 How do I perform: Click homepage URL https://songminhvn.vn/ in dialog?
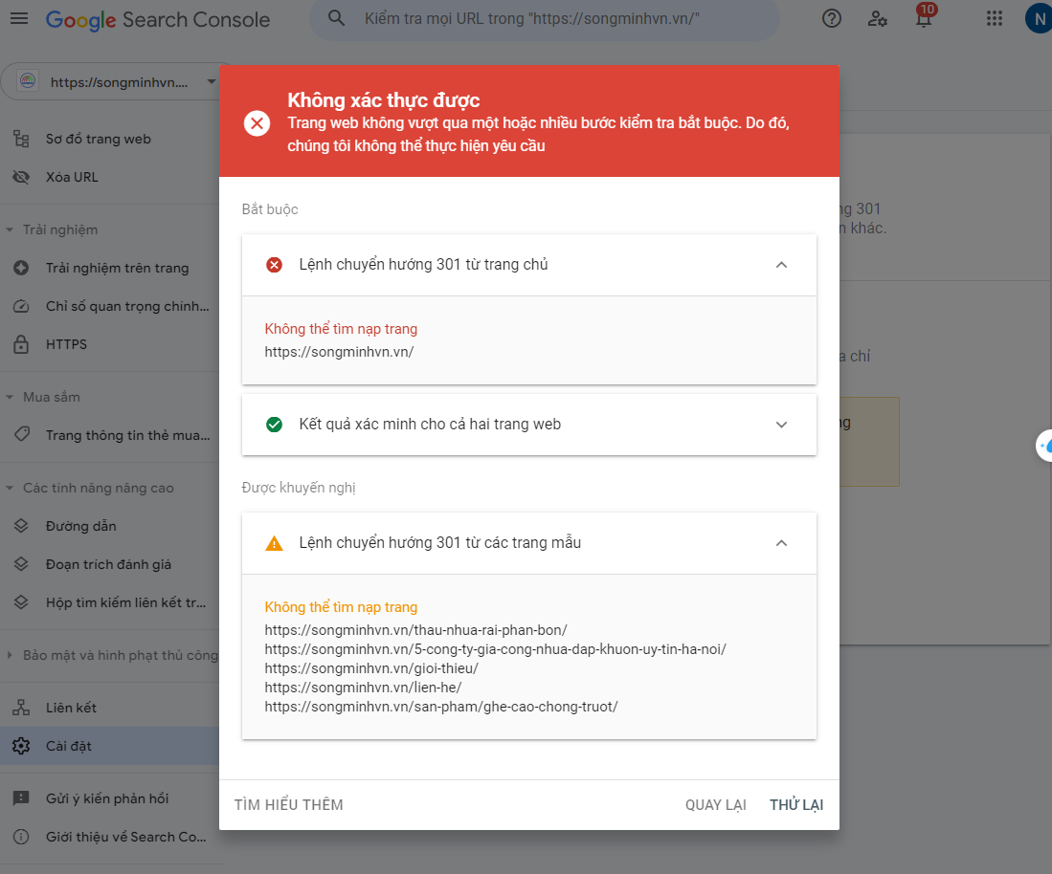339,351
